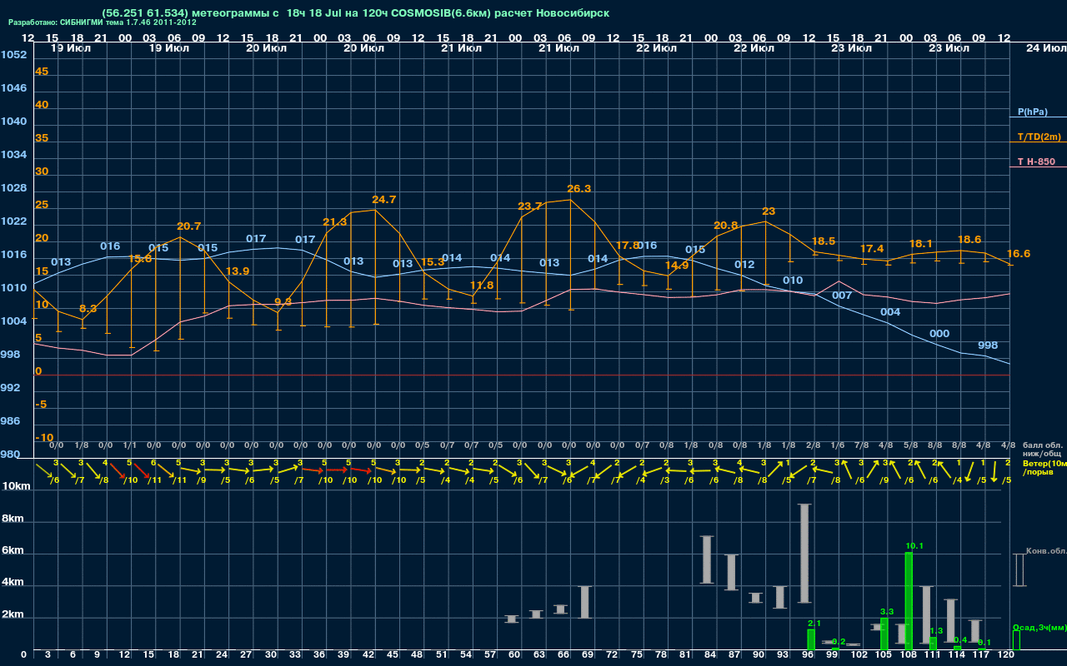Select the P(hPa) legend label
This screenshot has width=1067, height=666.
coord(1032,112)
